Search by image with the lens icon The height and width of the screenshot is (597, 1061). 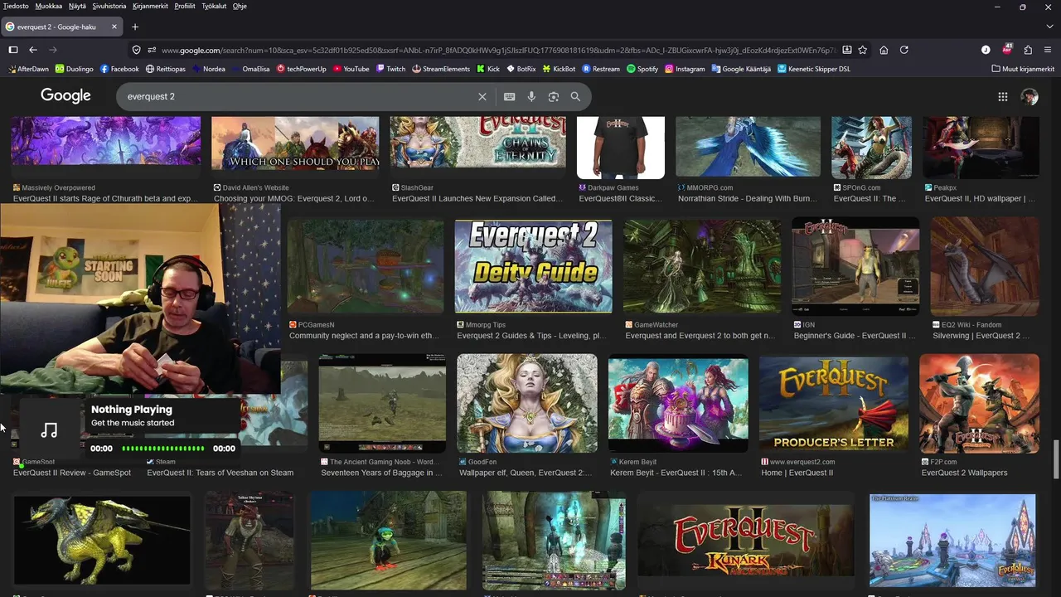(554, 96)
